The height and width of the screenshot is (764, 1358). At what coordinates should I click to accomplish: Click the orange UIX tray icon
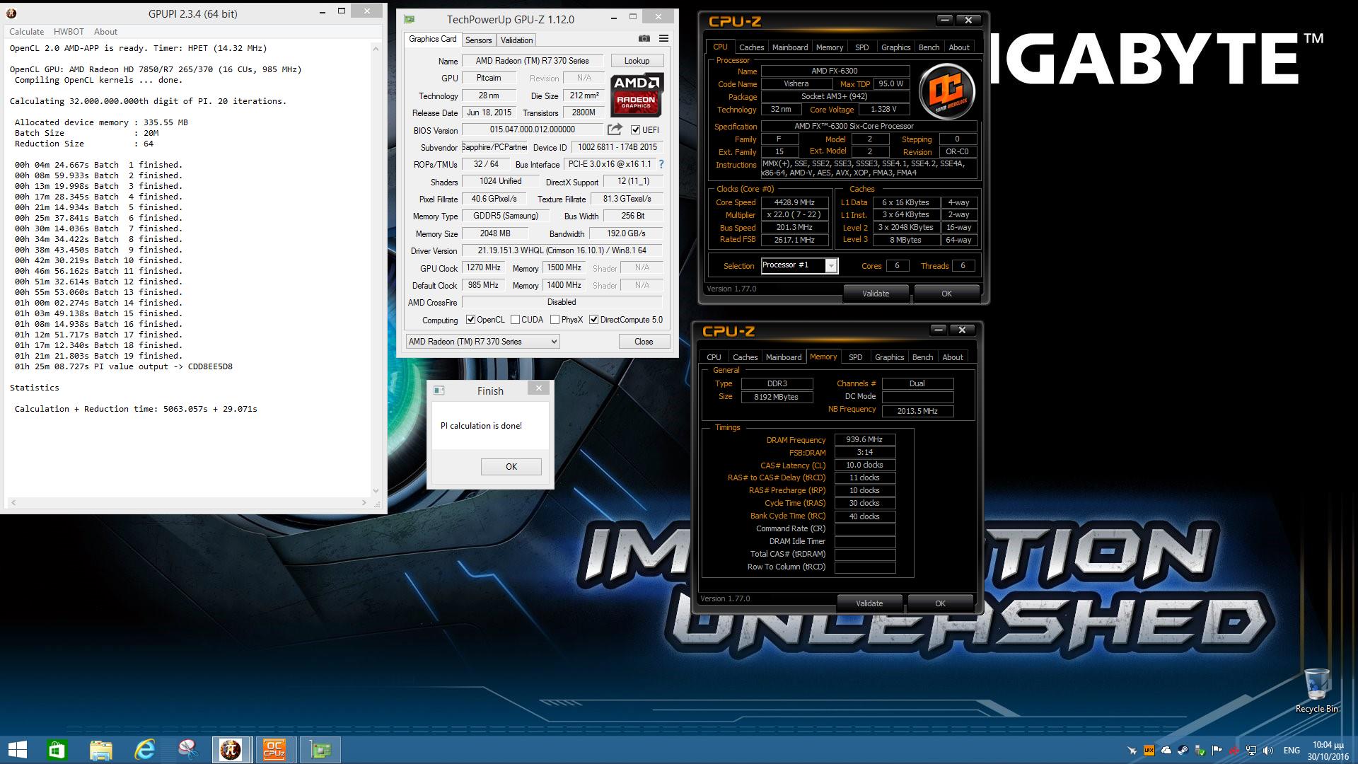[x=1149, y=751]
